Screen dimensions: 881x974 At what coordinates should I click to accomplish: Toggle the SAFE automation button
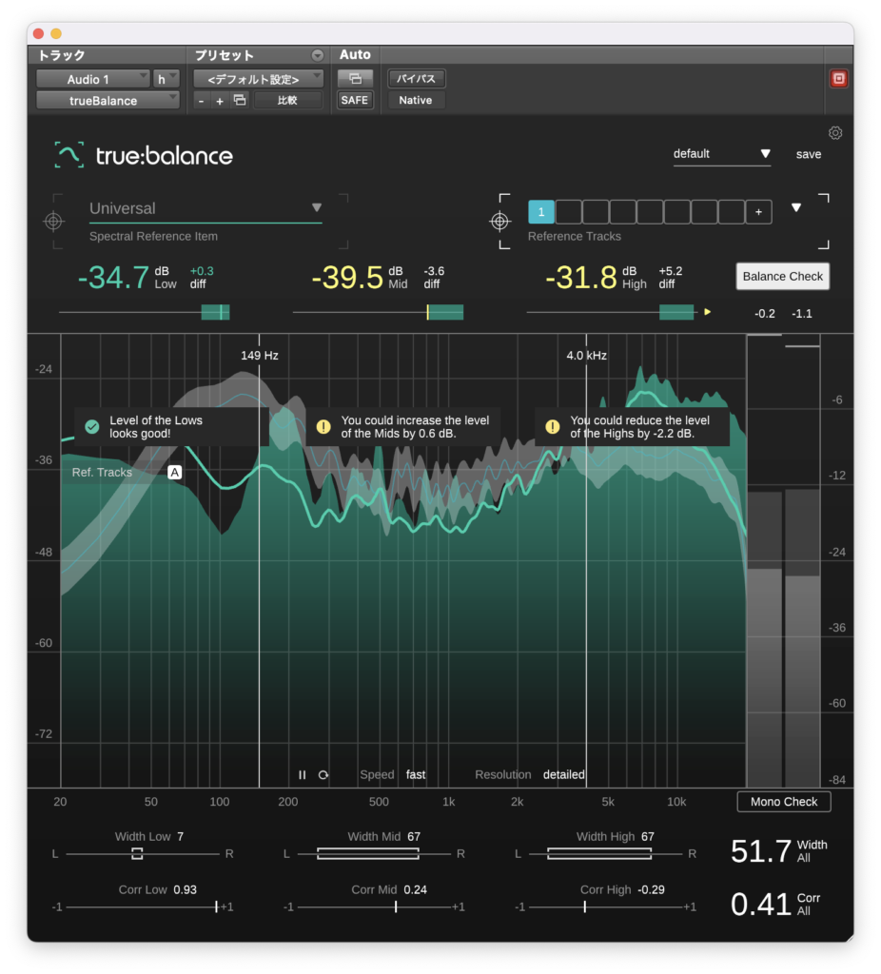pyautogui.click(x=355, y=100)
